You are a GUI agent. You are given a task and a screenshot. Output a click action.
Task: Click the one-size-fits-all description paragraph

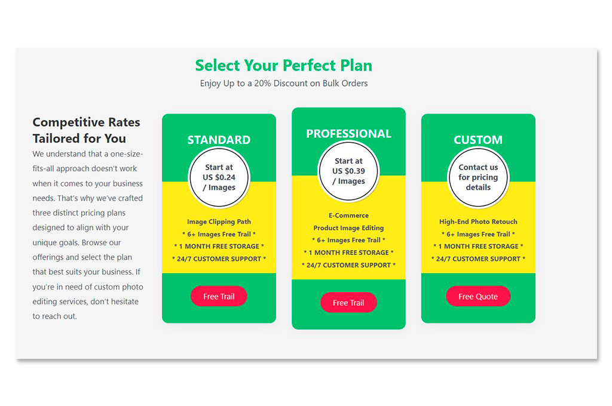pyautogui.click(x=88, y=235)
